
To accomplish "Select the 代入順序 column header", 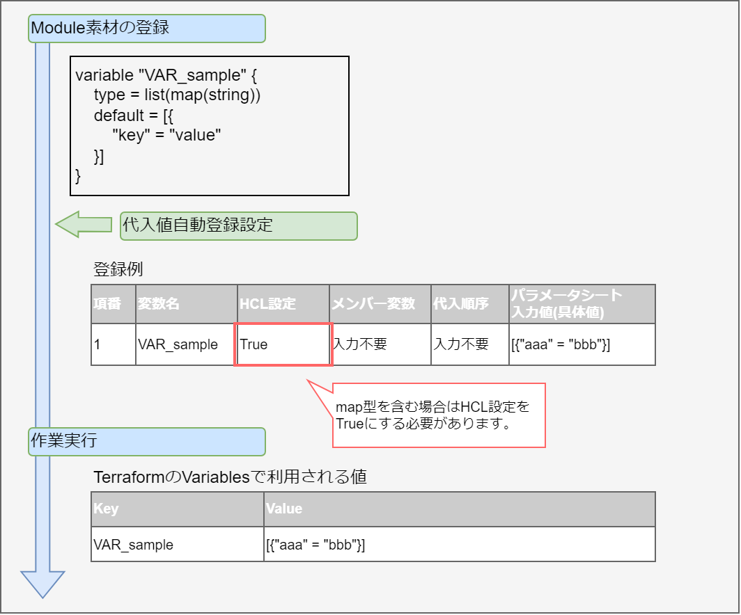I will click(x=469, y=304).
